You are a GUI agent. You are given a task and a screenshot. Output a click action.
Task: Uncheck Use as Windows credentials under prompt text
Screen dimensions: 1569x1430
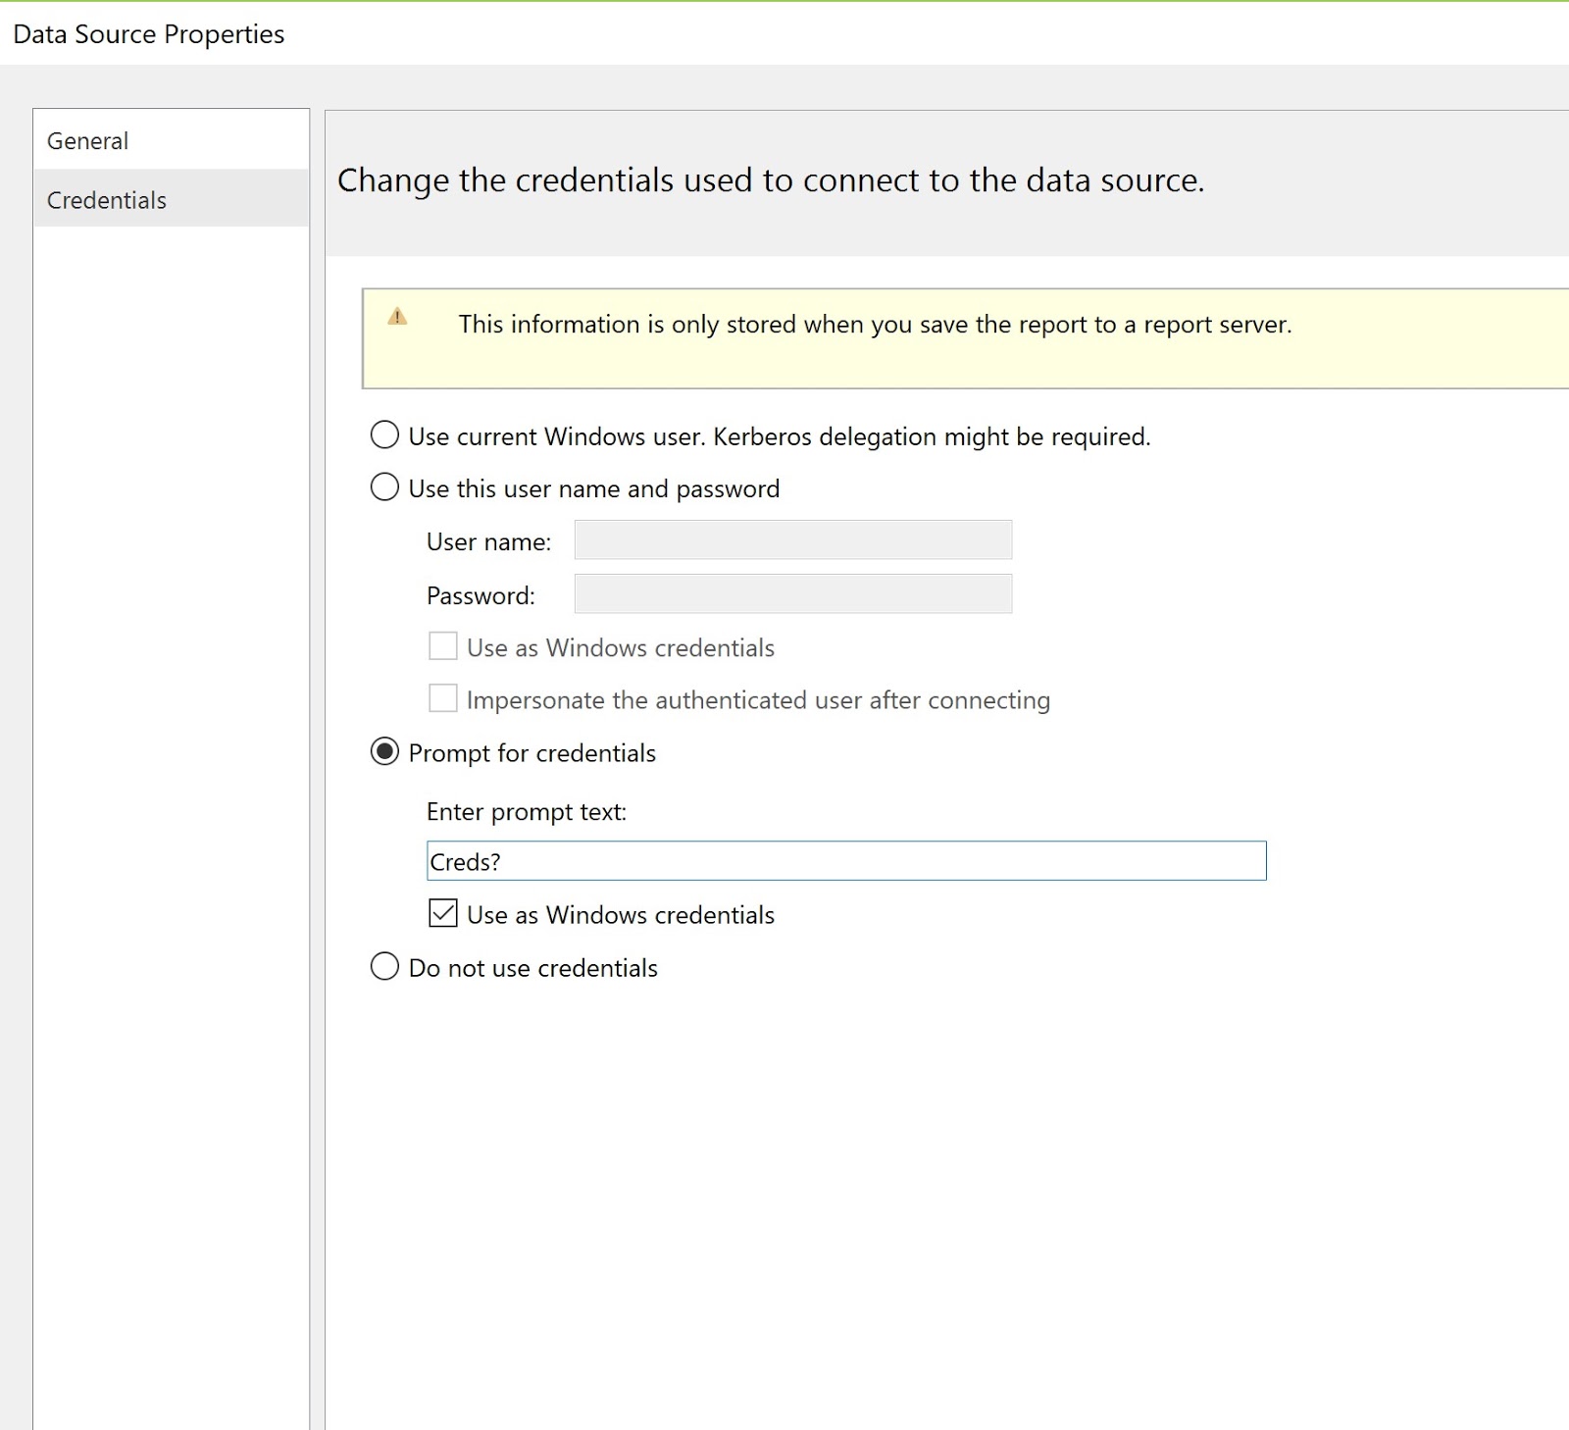(x=443, y=914)
